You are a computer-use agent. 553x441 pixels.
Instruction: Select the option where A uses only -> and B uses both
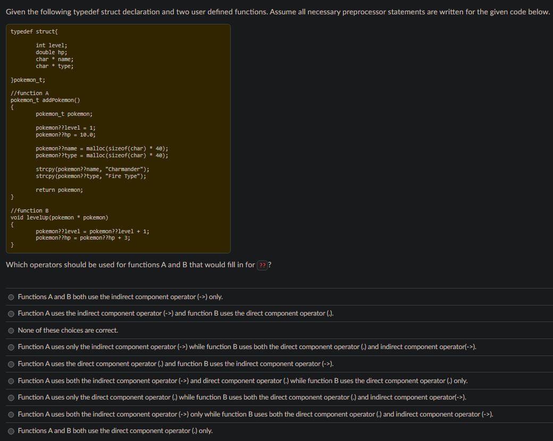tap(11, 347)
